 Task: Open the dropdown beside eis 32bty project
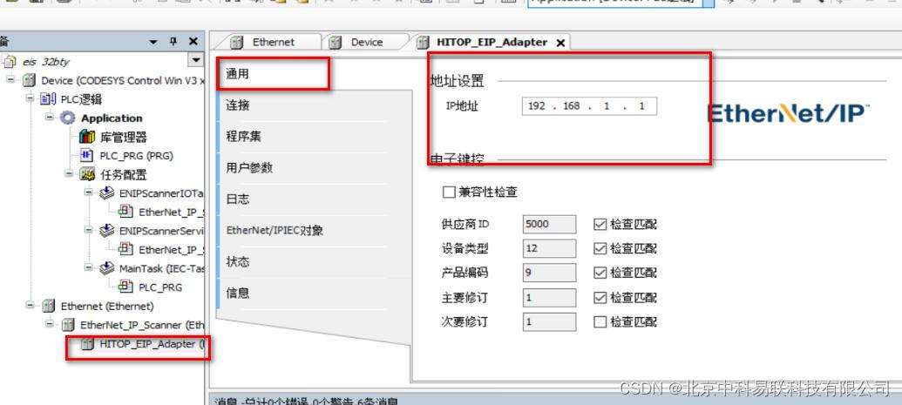pos(196,60)
